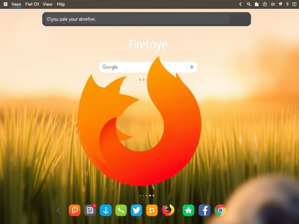Click the Firefoye title text
Screen dimensions: 299x224
coord(149,45)
